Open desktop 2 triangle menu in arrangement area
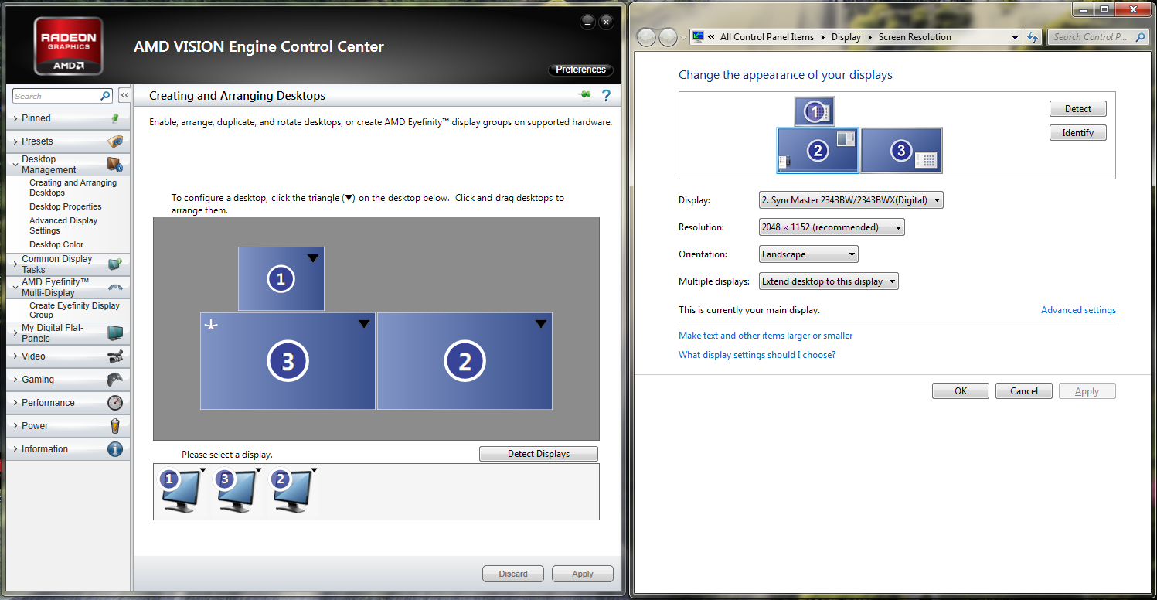The width and height of the screenshot is (1157, 600). (x=541, y=324)
